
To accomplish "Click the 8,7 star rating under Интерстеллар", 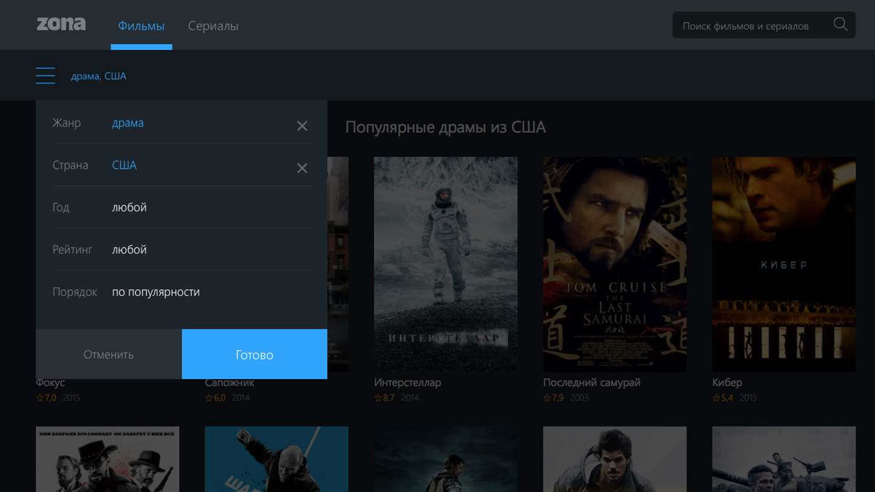I will coord(385,398).
